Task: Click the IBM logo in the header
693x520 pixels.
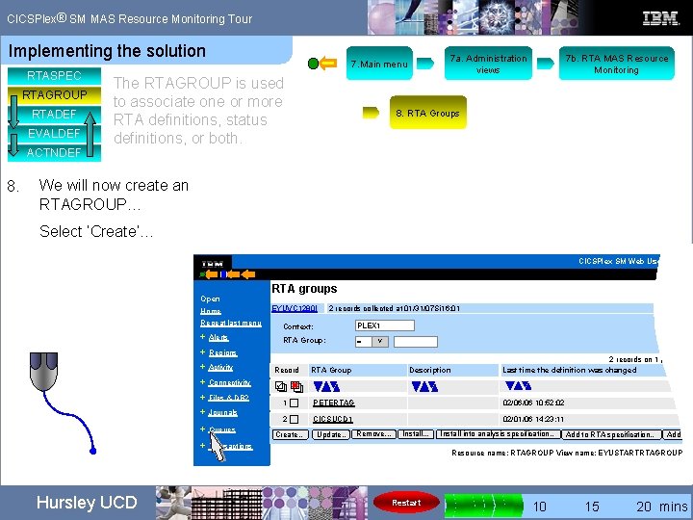Action: (660, 18)
